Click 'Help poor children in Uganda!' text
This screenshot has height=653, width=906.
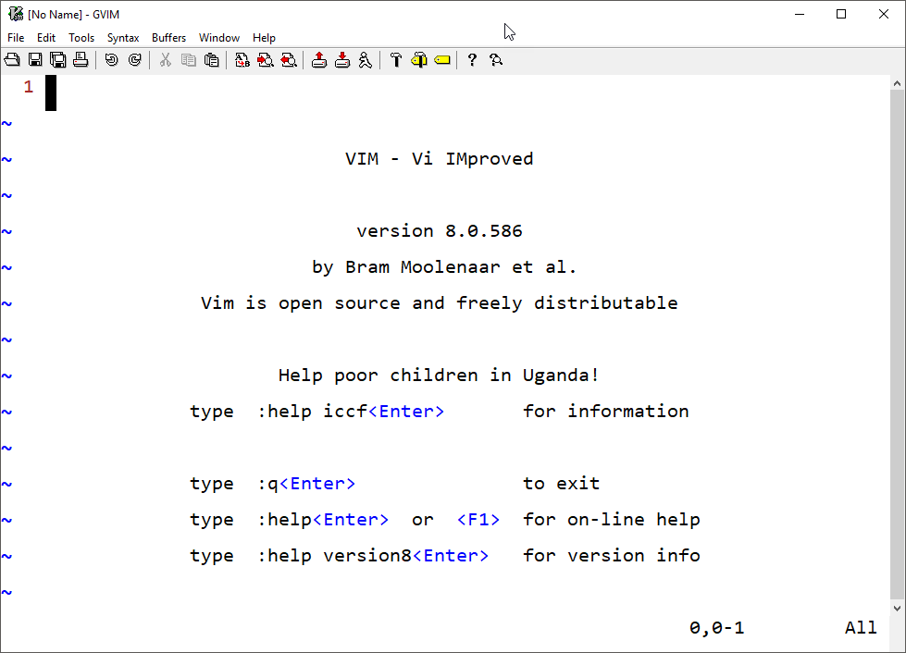pyautogui.click(x=439, y=376)
